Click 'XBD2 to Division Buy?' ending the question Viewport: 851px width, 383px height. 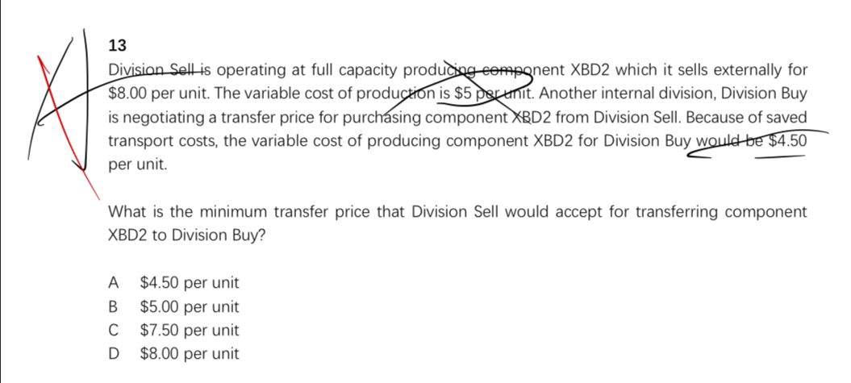[185, 235]
